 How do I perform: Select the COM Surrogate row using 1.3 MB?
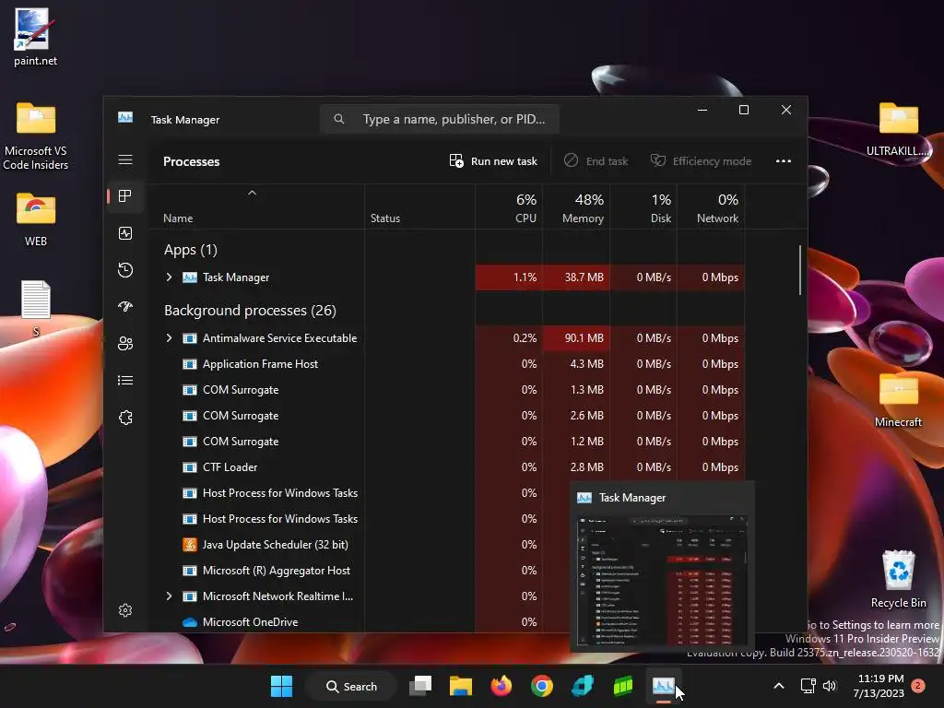[447, 390]
